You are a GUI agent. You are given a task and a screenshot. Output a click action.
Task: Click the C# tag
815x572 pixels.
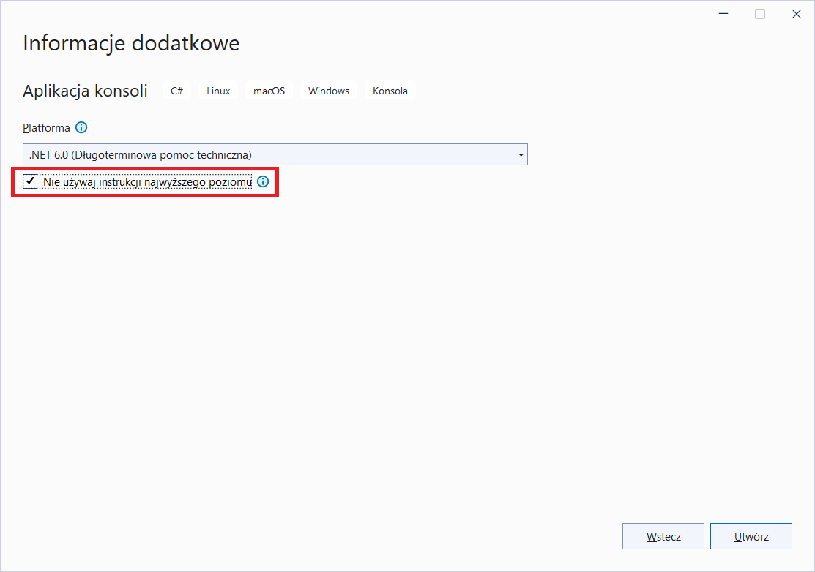[x=177, y=91]
